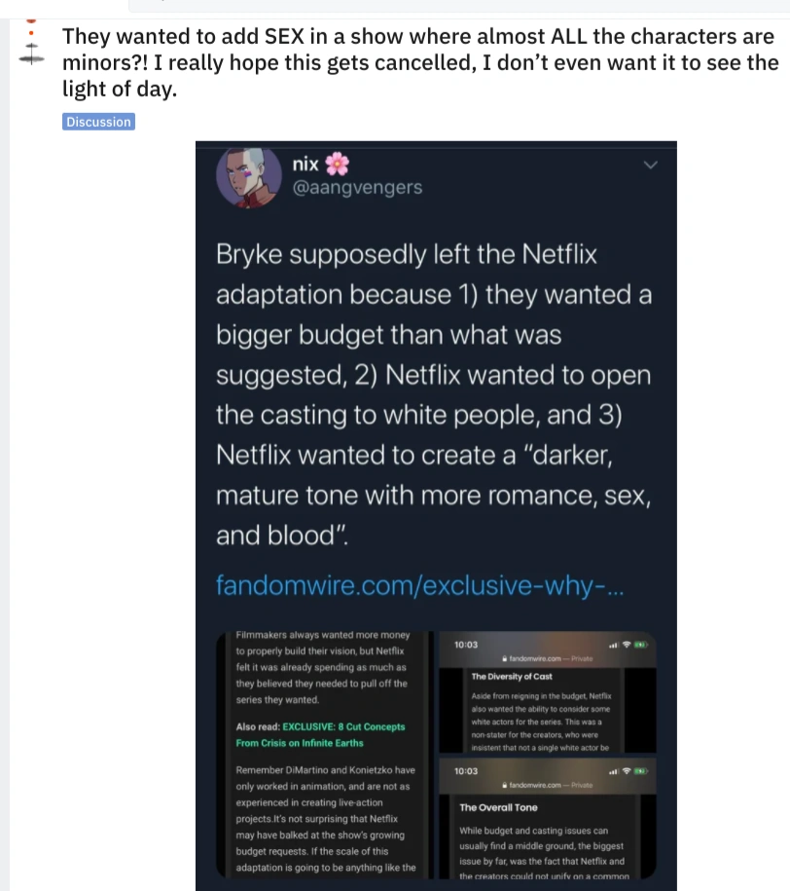Image resolution: width=790 pixels, height=891 pixels.
Task: Expand the tweet options chevron
Action: coord(652,166)
